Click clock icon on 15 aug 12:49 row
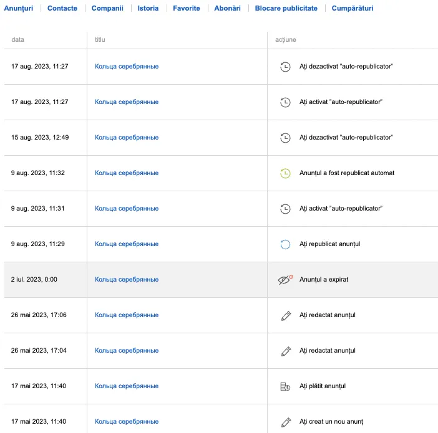The height and width of the screenshot is (433, 438). click(285, 138)
